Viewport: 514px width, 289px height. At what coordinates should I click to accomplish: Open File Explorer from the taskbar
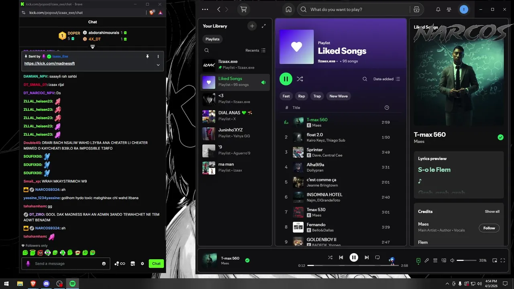click(20, 284)
